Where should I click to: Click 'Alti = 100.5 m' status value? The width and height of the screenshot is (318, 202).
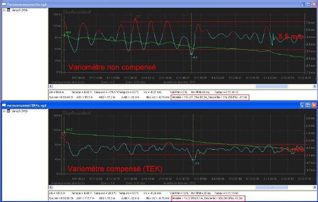[57, 193]
